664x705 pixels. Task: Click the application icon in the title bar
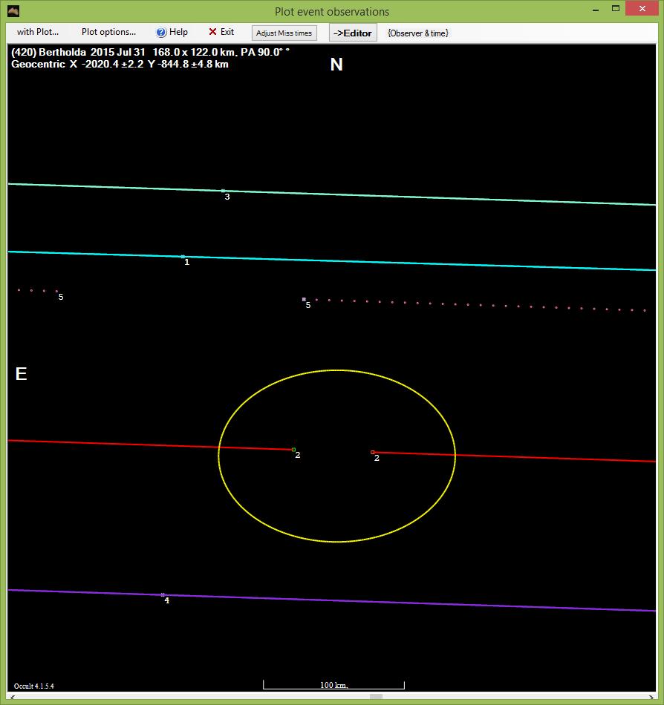(13, 11)
